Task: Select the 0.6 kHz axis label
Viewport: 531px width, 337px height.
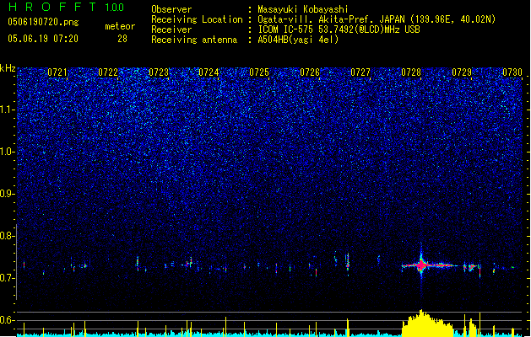Action: (8, 320)
